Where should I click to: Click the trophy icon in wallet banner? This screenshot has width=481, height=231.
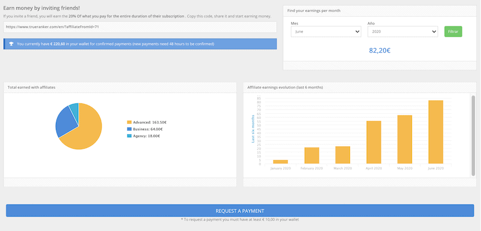11,44
